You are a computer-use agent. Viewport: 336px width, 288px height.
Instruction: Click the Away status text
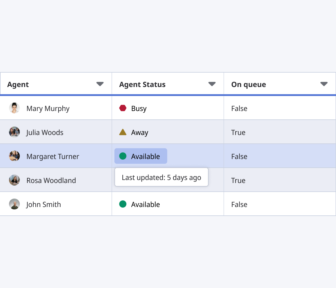pyautogui.click(x=140, y=132)
